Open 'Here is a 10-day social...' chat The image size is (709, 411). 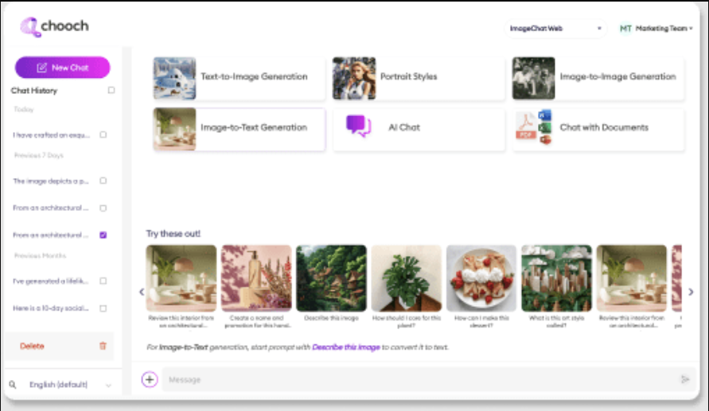[x=51, y=308]
